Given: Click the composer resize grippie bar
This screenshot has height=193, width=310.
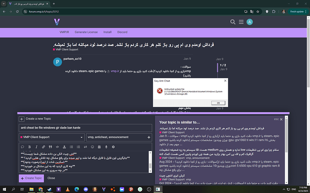Looking at the screenshot, I should [x=153, y=113].
